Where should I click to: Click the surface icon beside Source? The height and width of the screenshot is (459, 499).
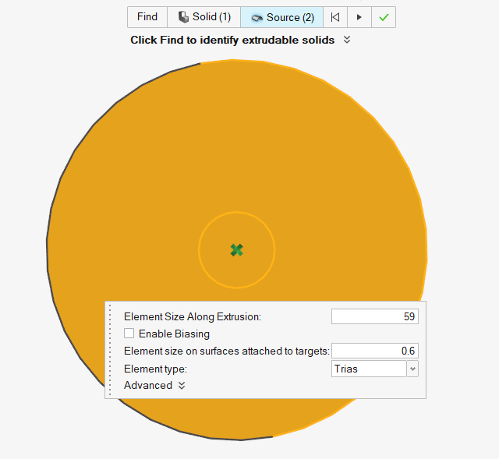click(x=257, y=17)
